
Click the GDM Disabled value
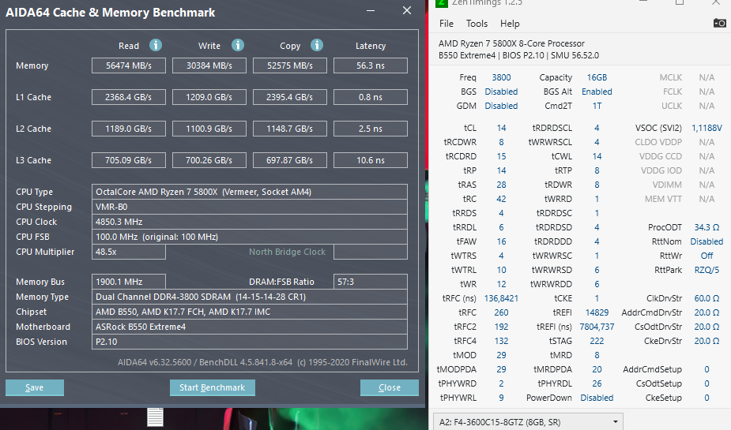coord(501,106)
